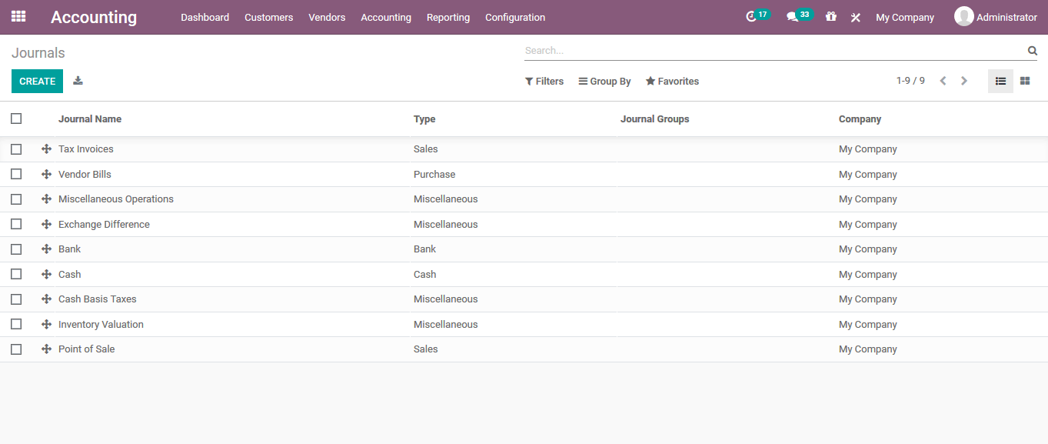Image resolution: width=1048 pixels, height=444 pixels.
Task: Open the Configuration menu
Action: pos(514,17)
